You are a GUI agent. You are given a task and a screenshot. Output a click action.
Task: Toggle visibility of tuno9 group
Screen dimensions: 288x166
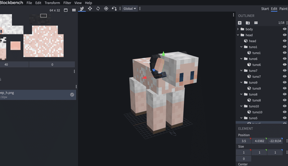[284, 82]
